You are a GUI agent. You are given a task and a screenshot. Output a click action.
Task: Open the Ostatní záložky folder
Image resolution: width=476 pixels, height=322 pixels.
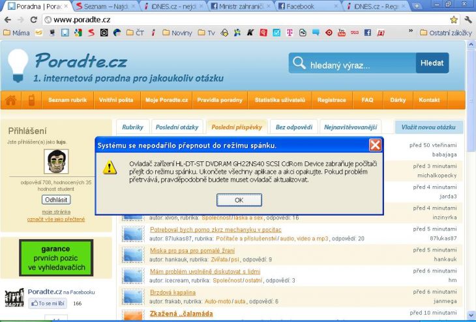[446, 33]
